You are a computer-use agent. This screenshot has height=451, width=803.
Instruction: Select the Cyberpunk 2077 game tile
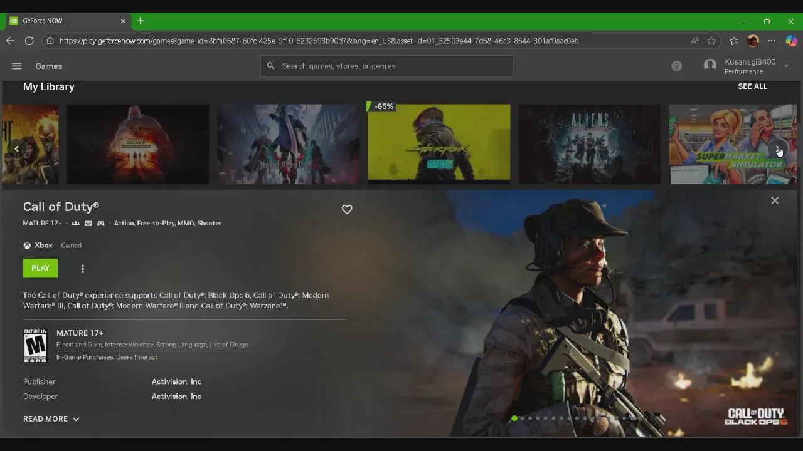tap(439, 143)
